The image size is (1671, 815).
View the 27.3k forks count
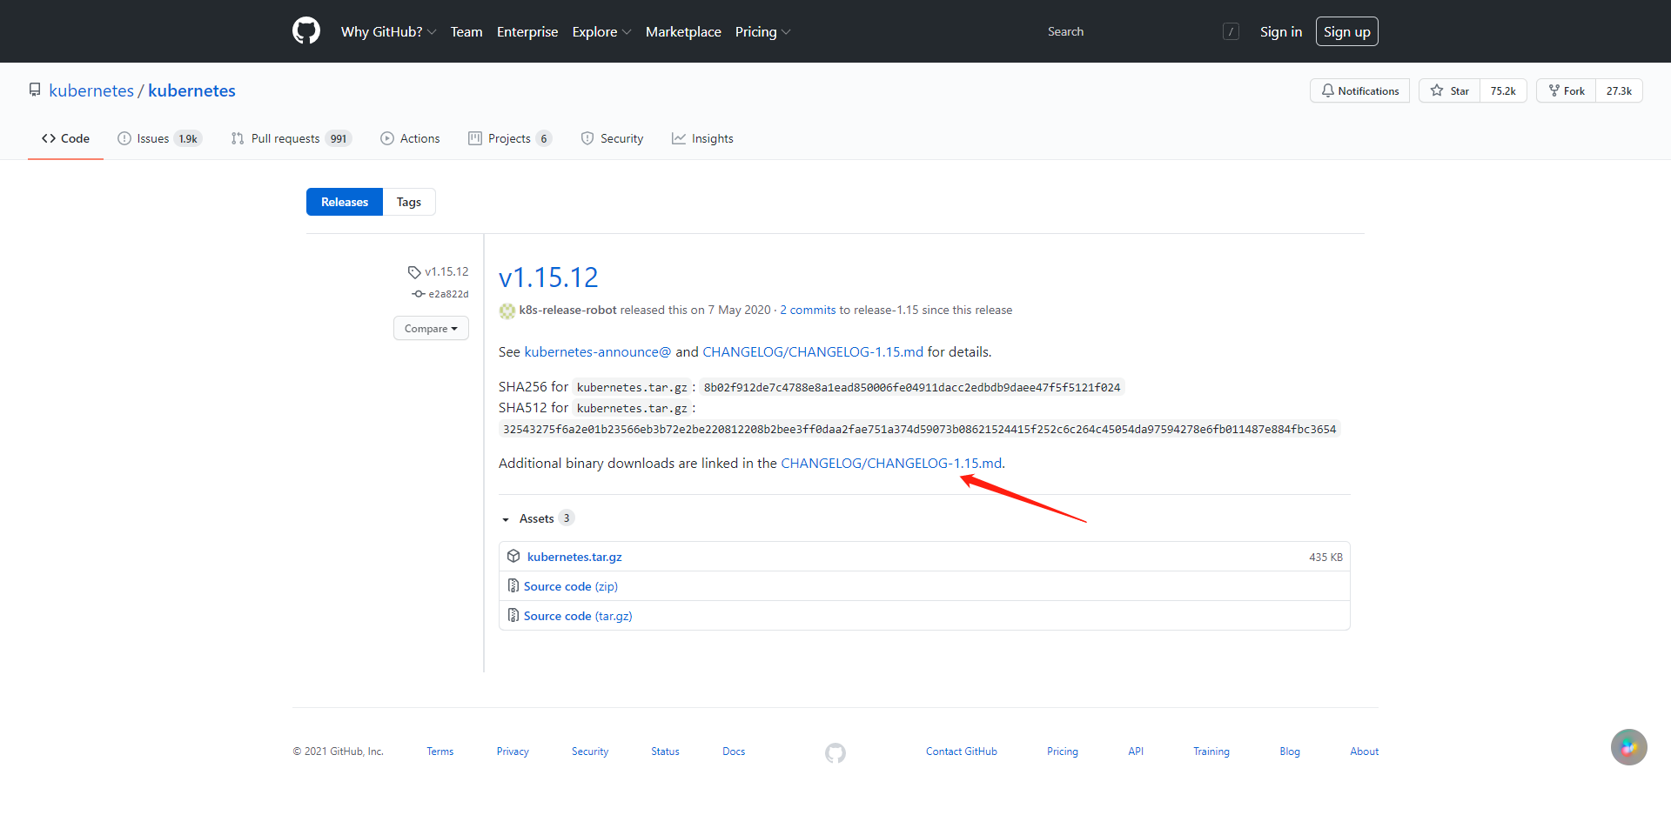point(1619,90)
